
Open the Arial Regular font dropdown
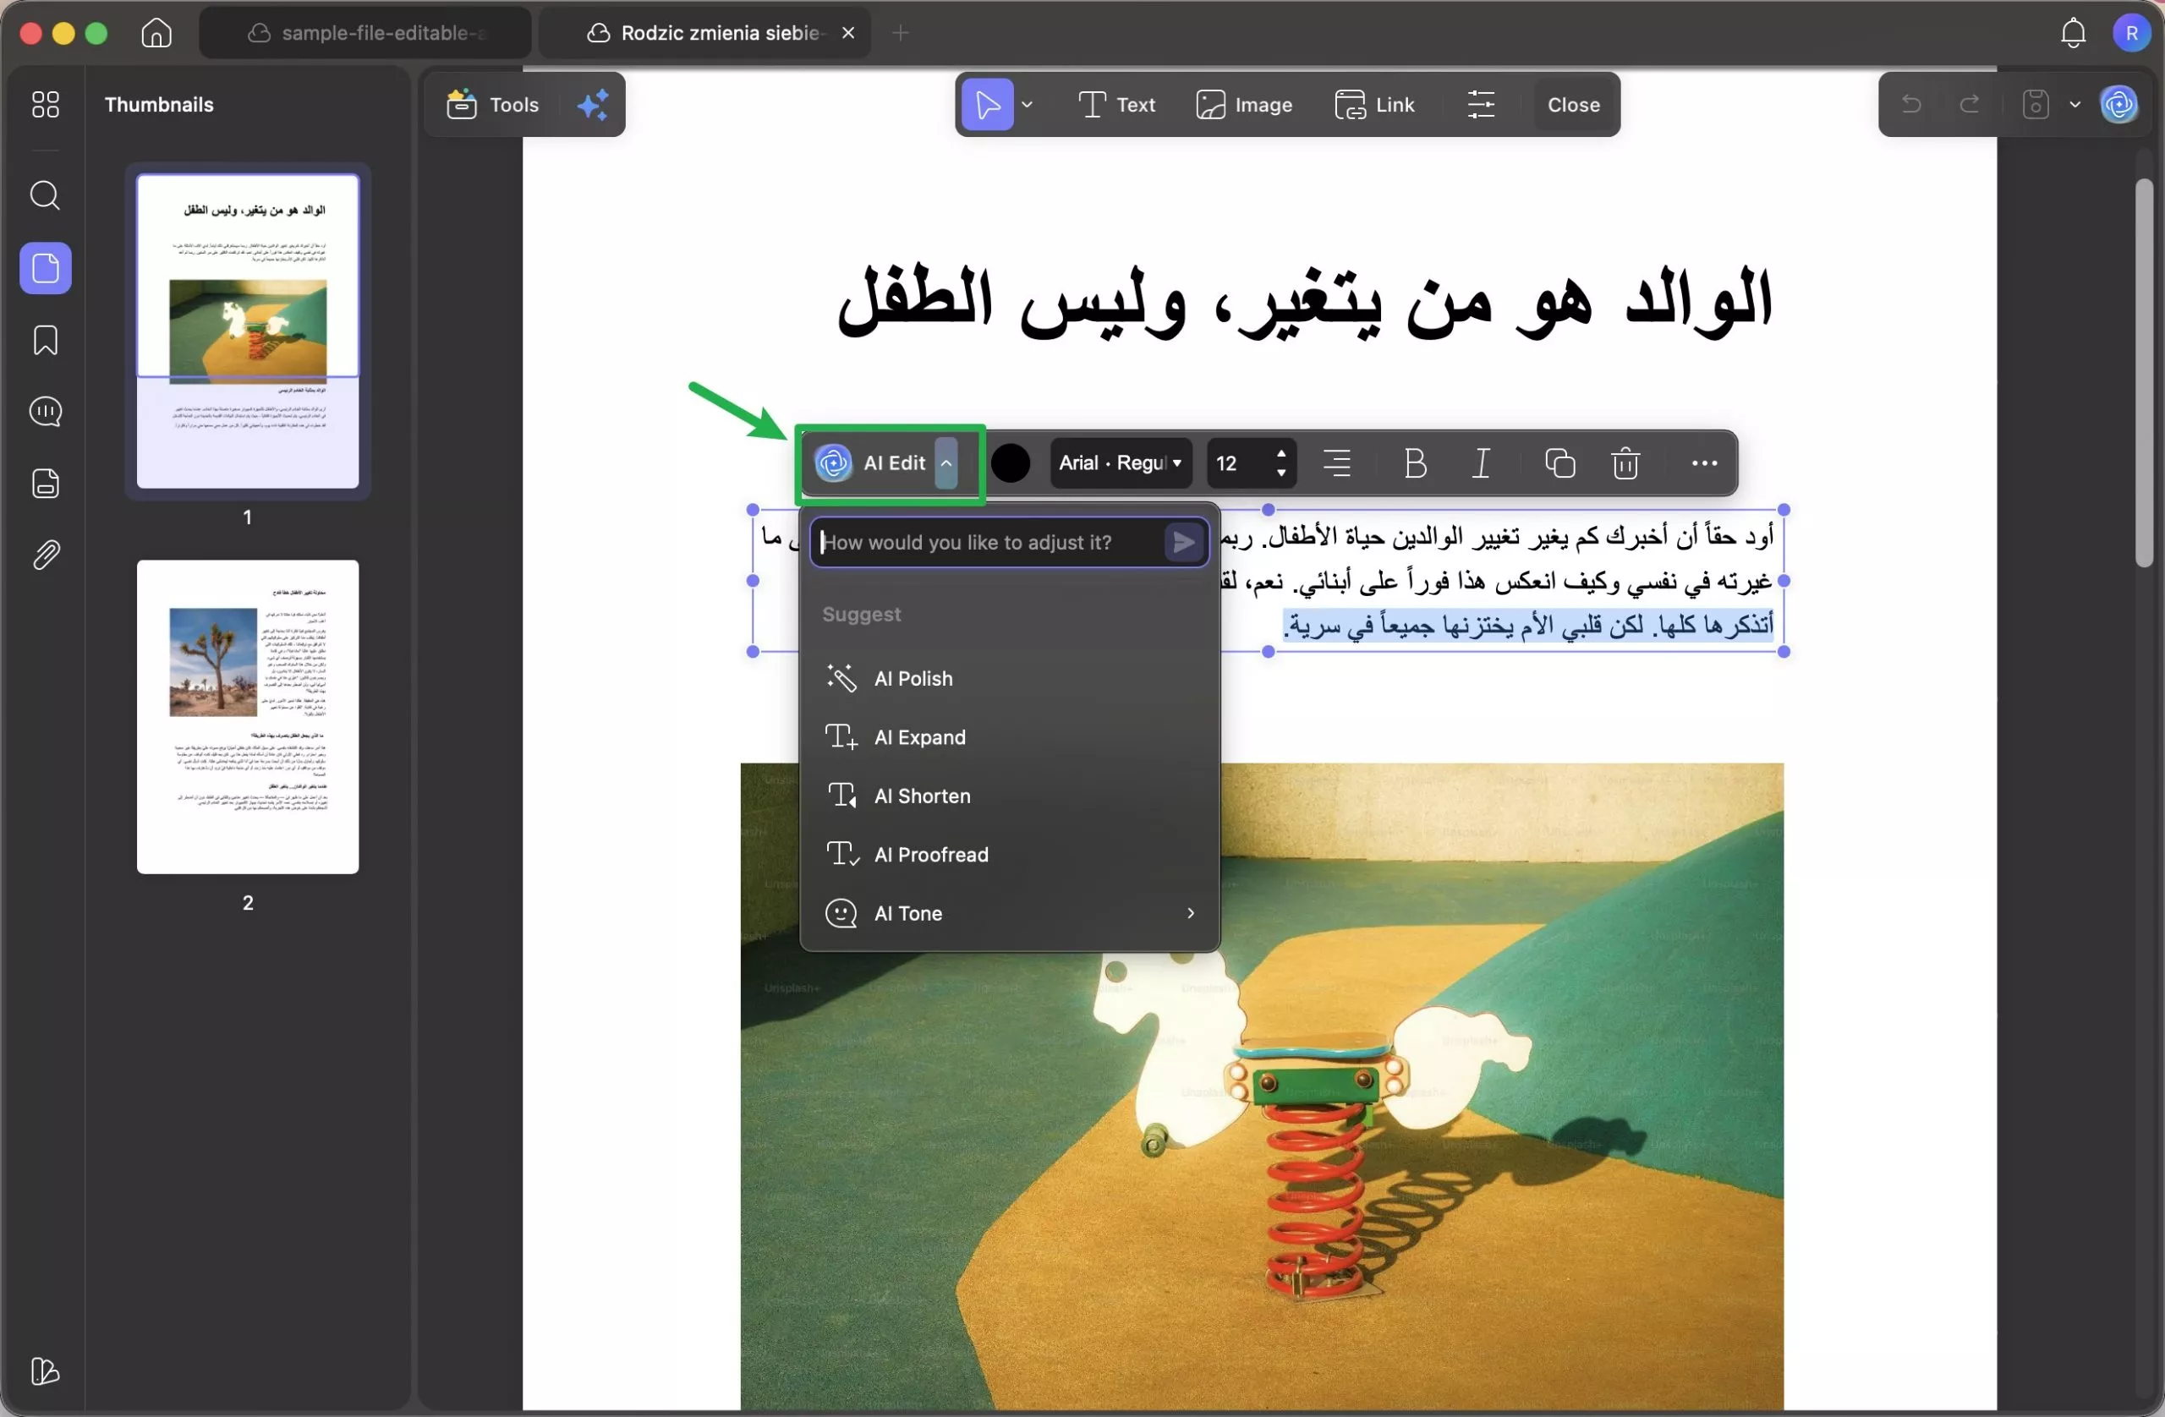(1120, 463)
